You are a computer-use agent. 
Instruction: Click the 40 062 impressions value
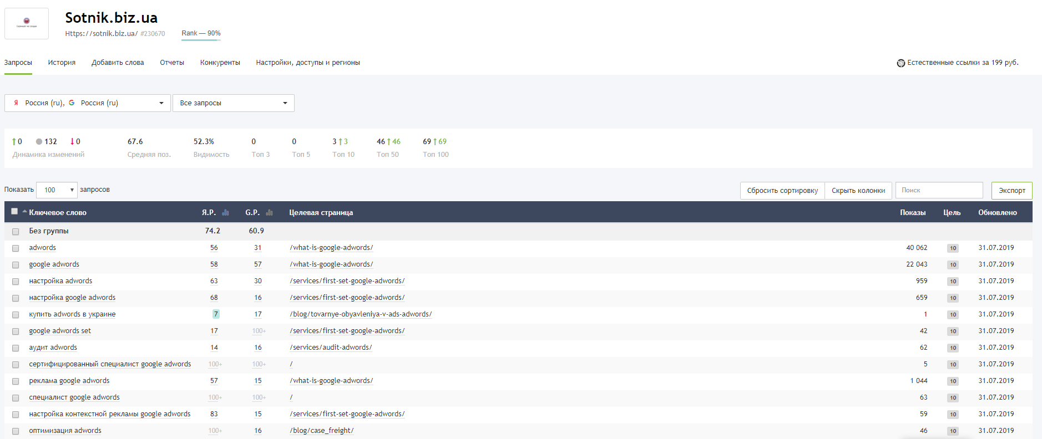tap(917, 248)
